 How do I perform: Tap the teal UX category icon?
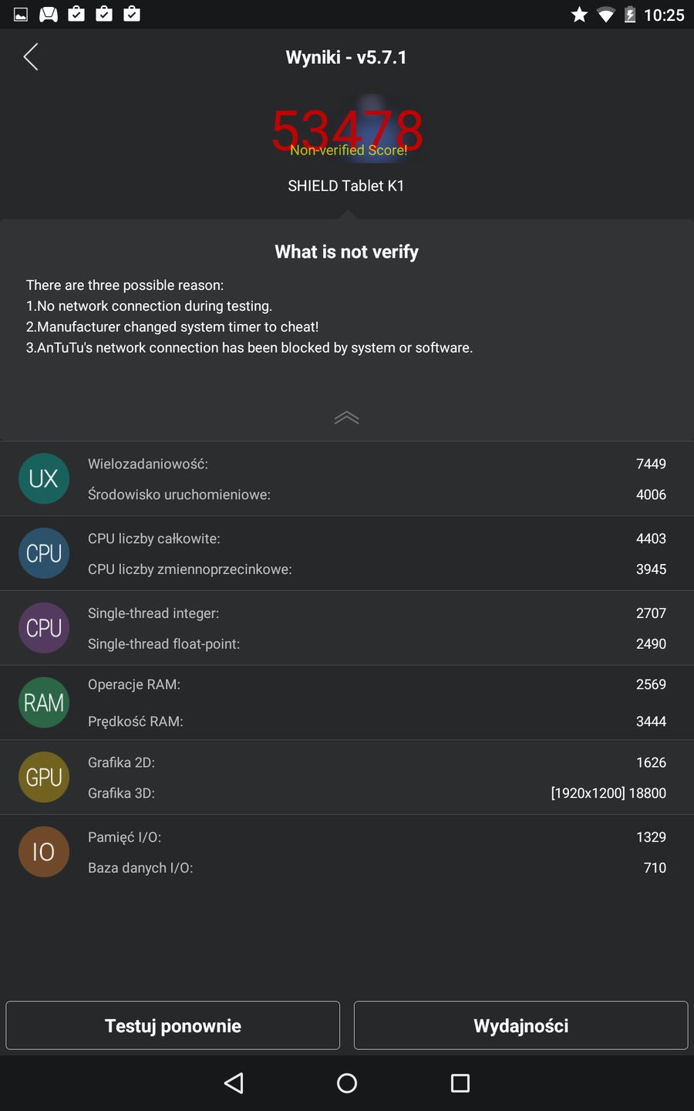click(x=44, y=478)
